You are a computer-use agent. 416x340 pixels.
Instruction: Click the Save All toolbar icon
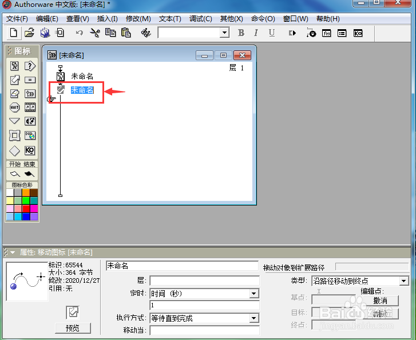pyautogui.click(x=45, y=33)
